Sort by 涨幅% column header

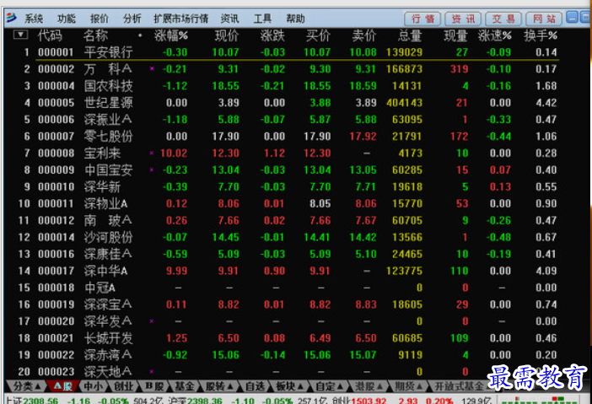[x=171, y=35]
